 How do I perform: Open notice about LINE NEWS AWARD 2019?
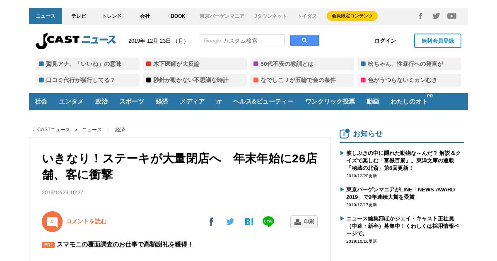(x=400, y=193)
